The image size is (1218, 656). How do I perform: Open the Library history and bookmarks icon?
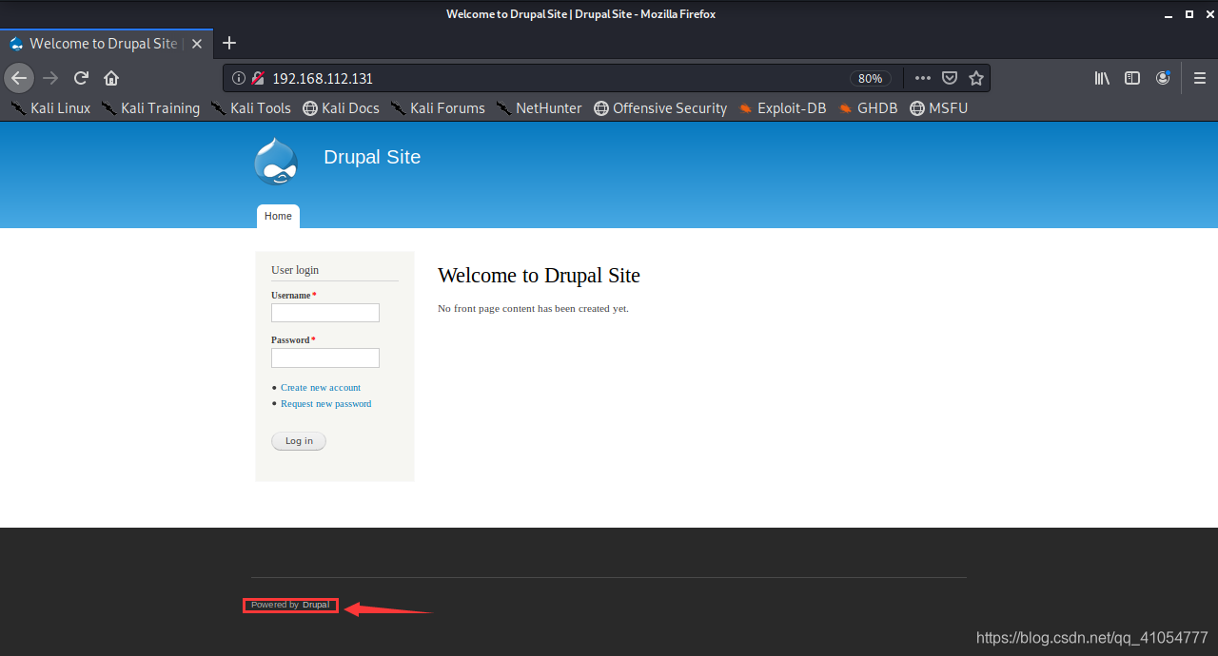(1102, 78)
